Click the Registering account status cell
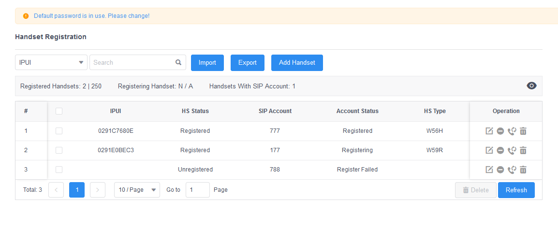Viewport: 558px width, 243px height. click(x=357, y=150)
